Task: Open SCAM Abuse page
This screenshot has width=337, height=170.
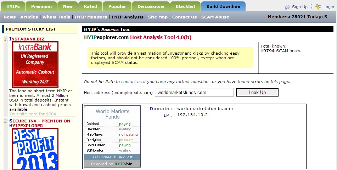Action: coord(215,17)
